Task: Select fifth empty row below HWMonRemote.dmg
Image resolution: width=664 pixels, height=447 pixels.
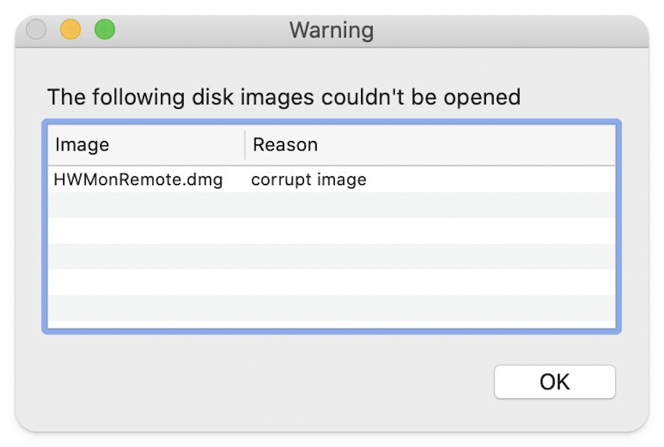Action: (331, 308)
